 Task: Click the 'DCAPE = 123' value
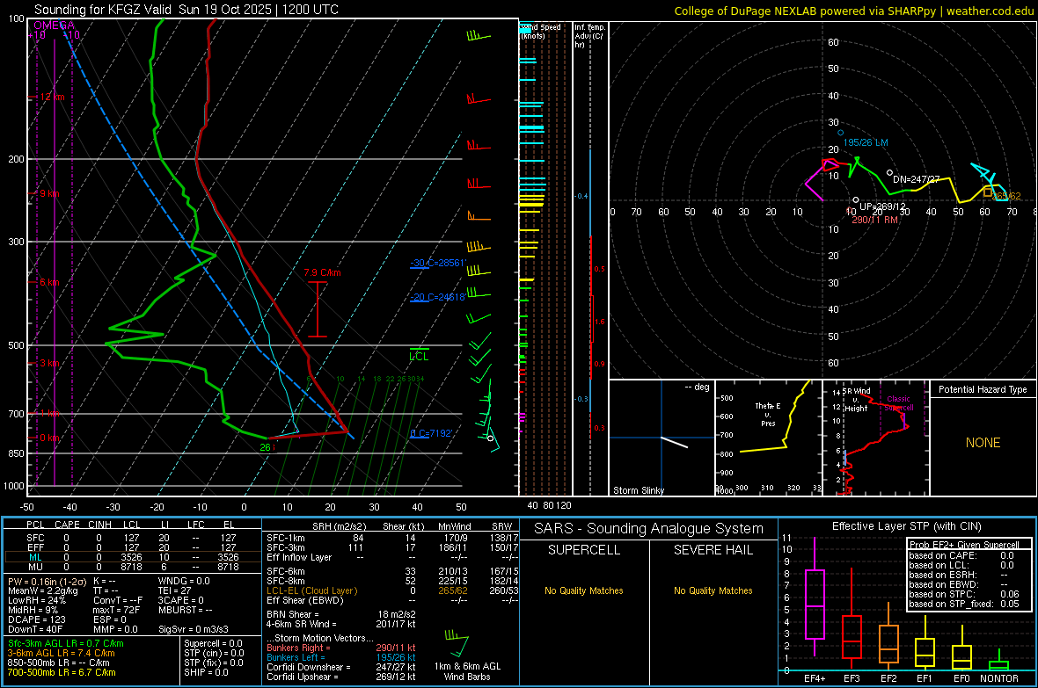[x=36, y=619]
